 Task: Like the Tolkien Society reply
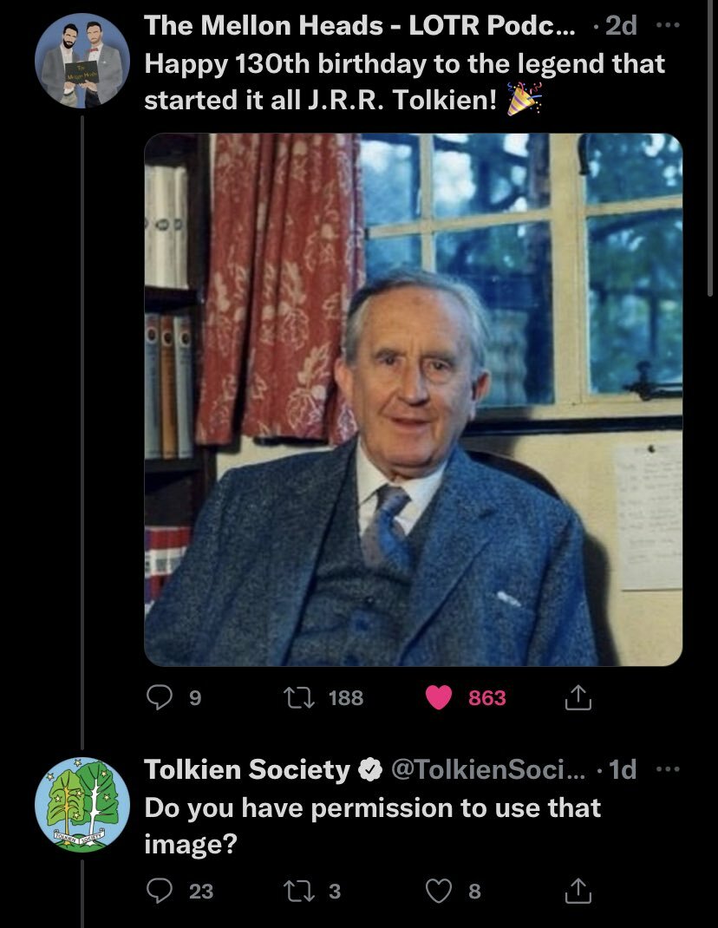440,891
